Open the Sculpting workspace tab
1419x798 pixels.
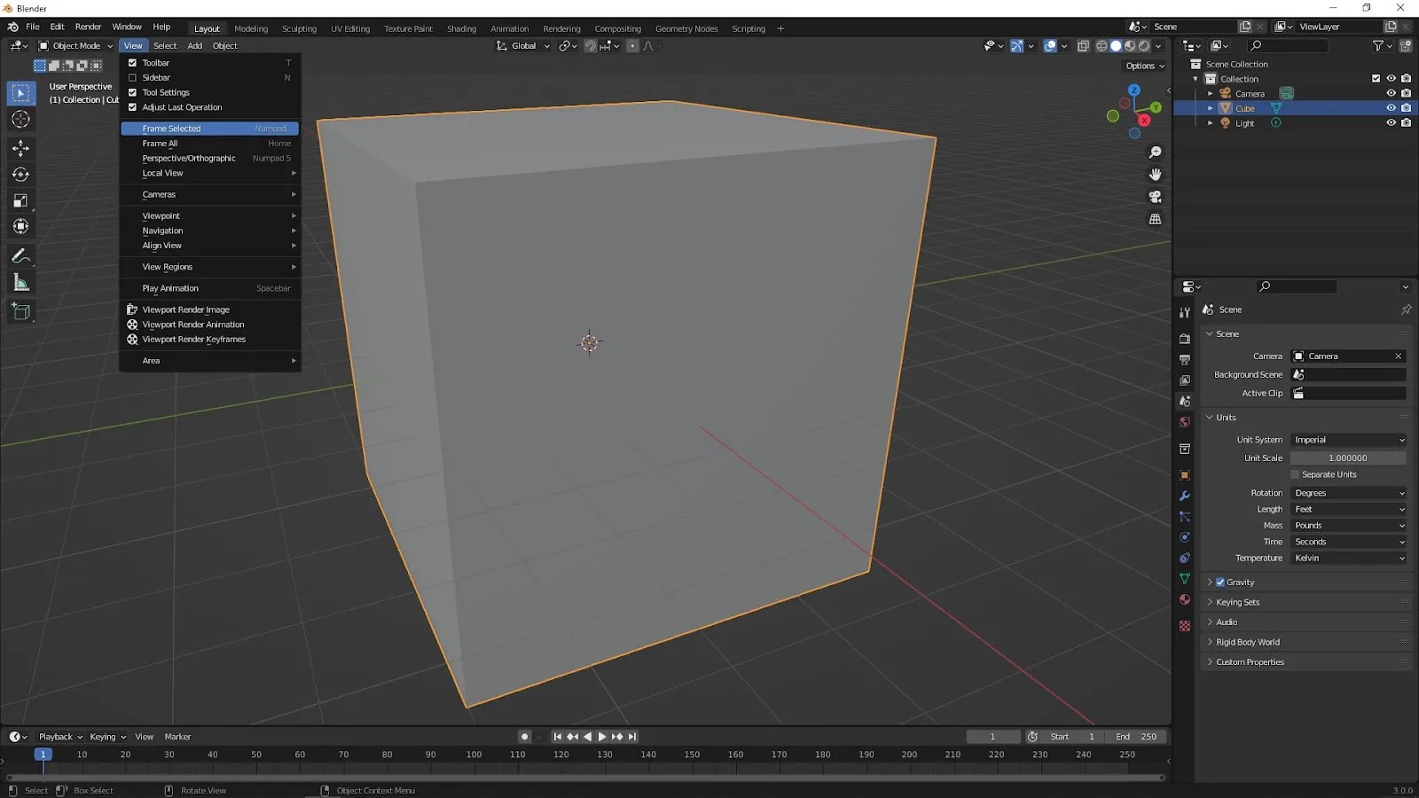click(x=299, y=28)
